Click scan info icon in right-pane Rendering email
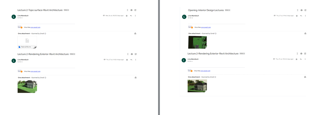Screen dimensions: 318x115 (x=215, y=77)
